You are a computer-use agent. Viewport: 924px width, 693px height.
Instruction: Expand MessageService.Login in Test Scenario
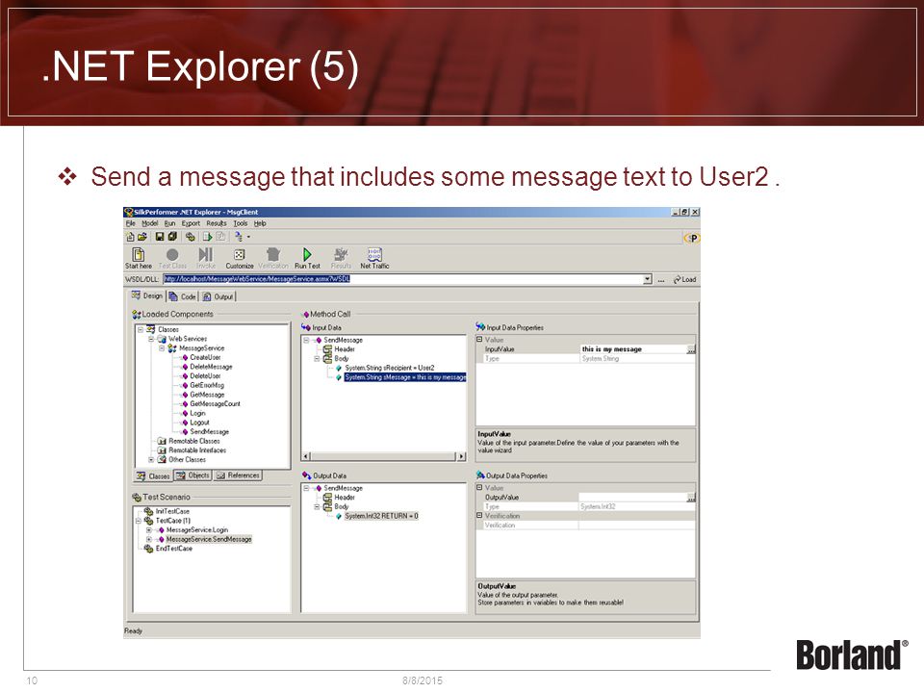point(149,530)
